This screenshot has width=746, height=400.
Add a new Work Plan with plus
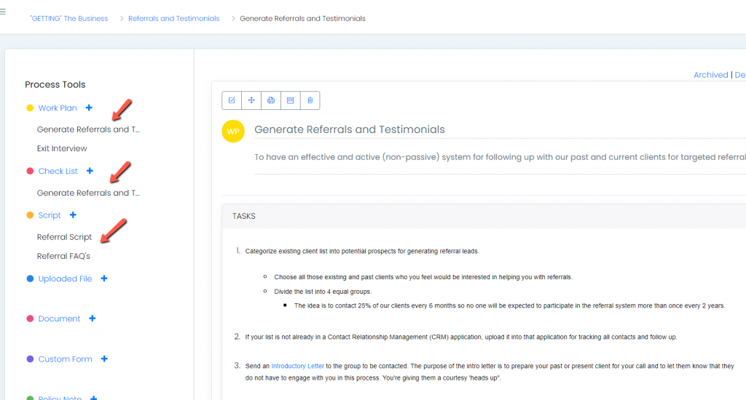click(x=89, y=108)
